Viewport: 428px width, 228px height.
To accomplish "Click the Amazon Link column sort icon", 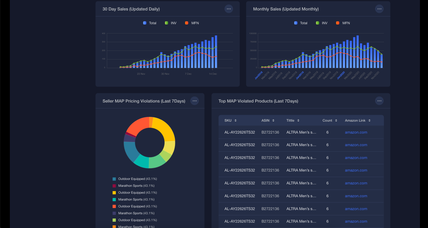I will [x=369, y=120].
